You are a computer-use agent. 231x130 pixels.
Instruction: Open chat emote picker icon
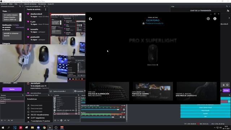(x=227, y=85)
